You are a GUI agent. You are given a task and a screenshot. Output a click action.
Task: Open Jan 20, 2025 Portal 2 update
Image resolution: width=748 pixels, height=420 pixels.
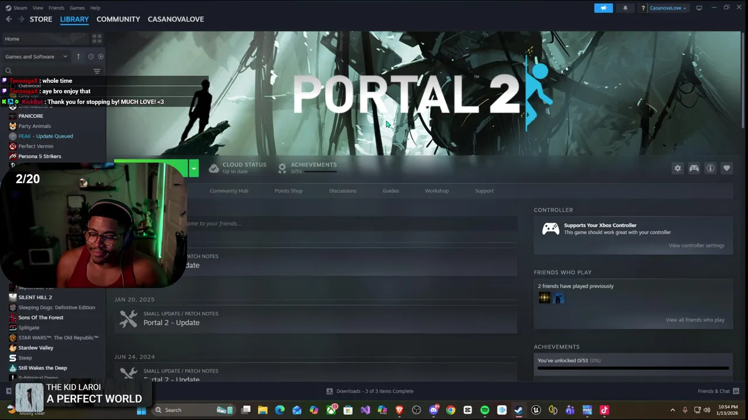tap(316, 319)
